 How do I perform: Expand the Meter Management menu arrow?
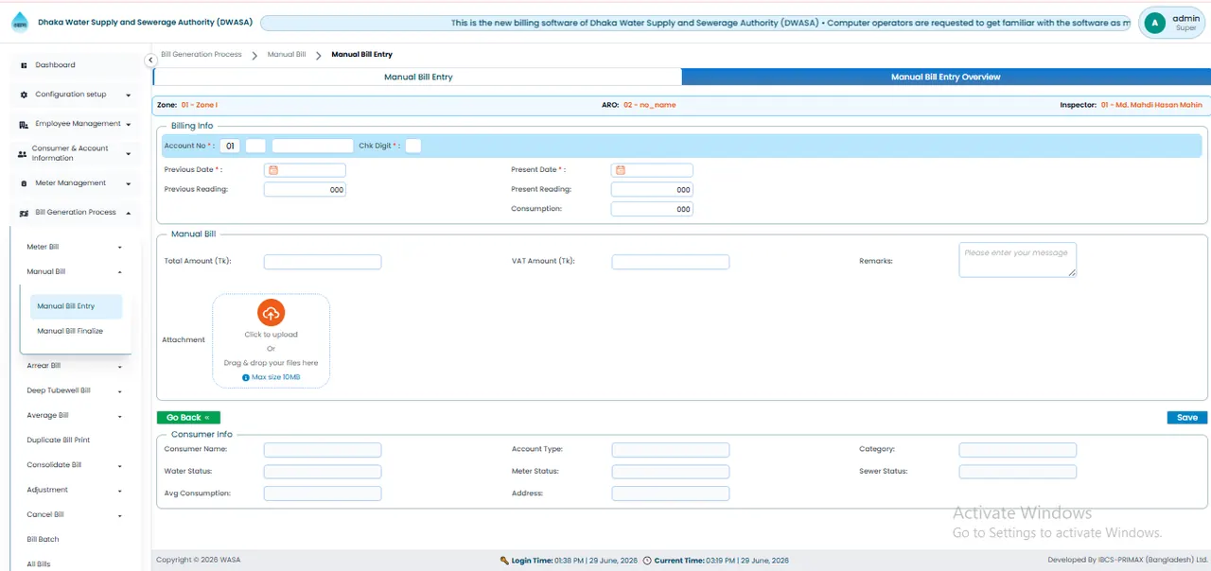[x=128, y=183]
